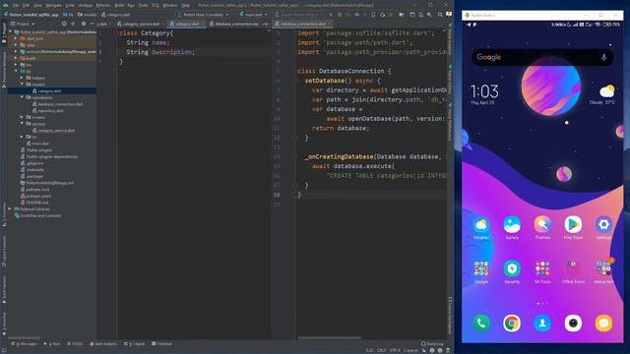Open the VCS menu

point(156,5)
